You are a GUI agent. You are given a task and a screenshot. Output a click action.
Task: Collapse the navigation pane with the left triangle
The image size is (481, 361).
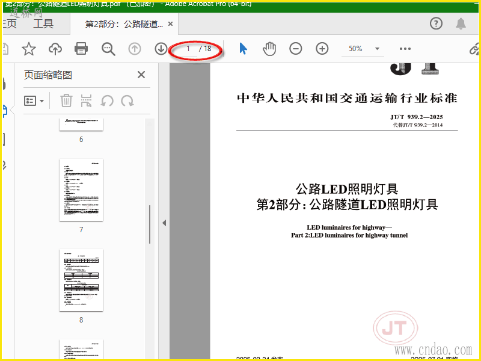[x=164, y=223]
